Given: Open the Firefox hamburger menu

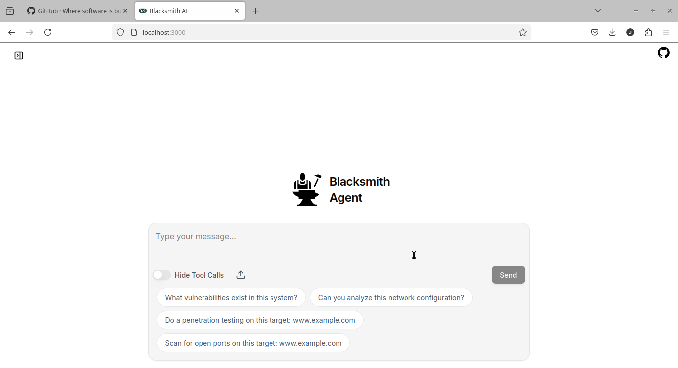Looking at the screenshot, I should pyautogui.click(x=667, y=32).
